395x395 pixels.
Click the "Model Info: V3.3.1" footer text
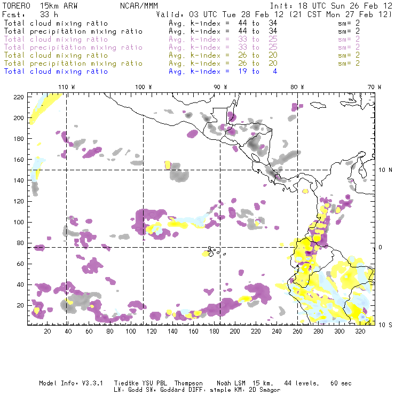[71, 383]
